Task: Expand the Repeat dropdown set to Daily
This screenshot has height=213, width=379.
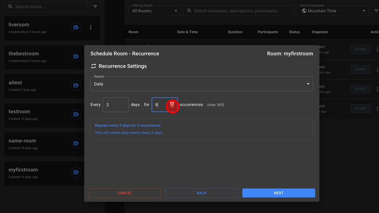Action: (201, 84)
